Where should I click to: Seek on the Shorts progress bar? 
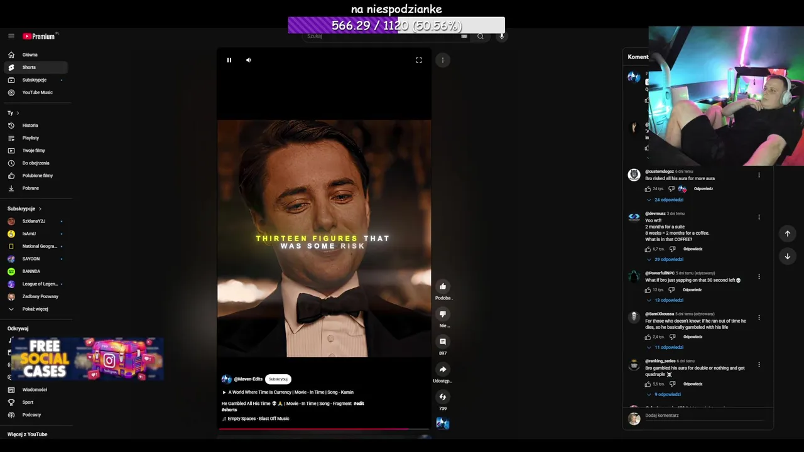(x=324, y=429)
